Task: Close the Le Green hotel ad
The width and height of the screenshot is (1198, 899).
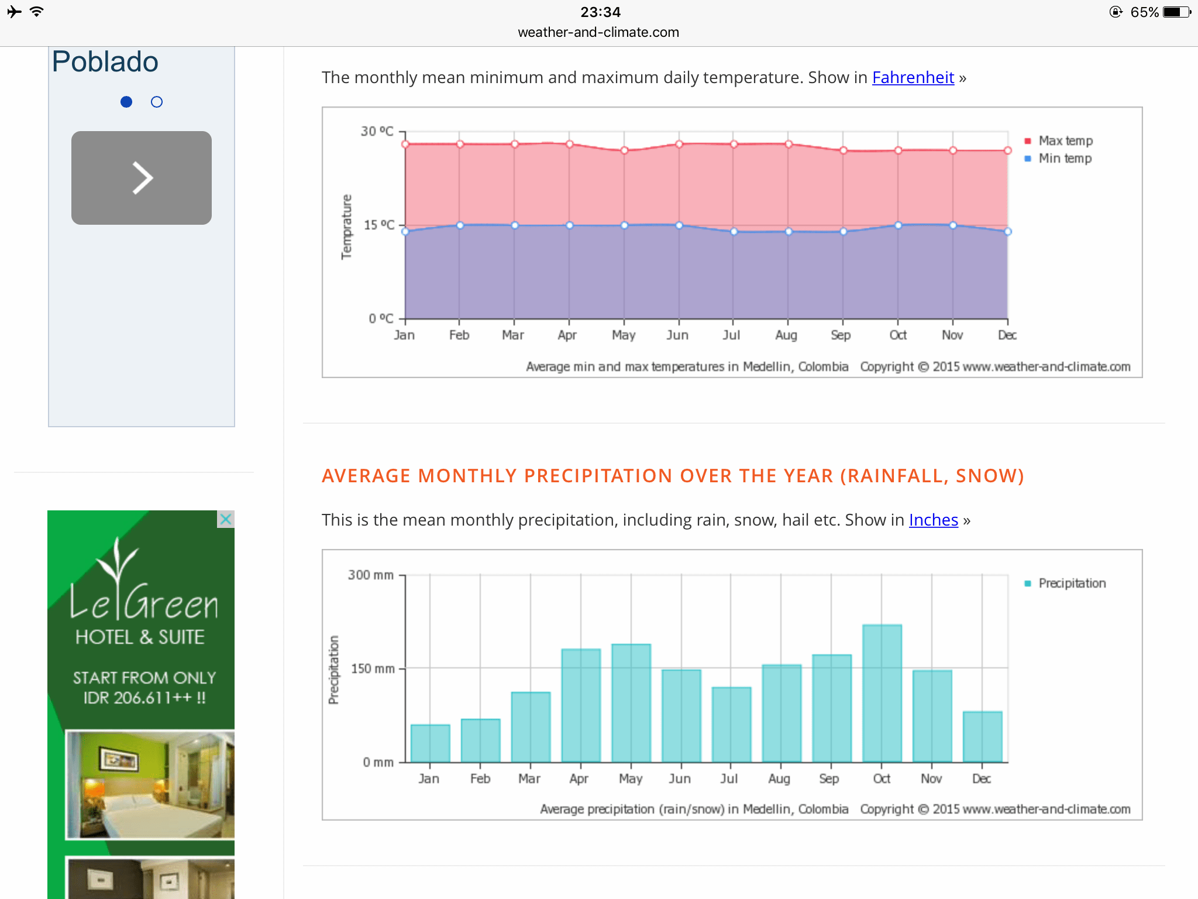Action: coord(226,519)
